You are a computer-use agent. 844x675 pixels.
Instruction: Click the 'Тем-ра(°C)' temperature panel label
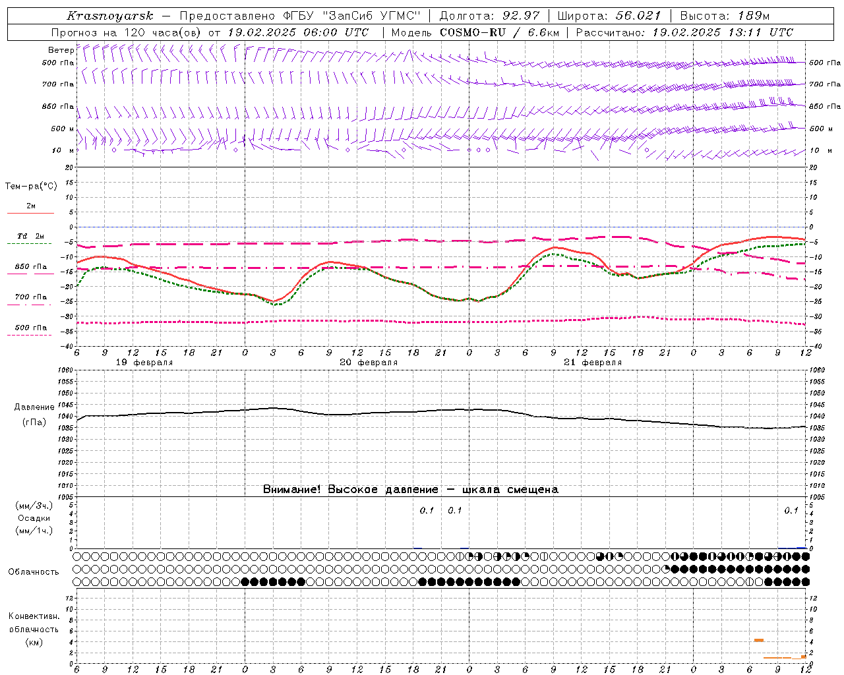[31, 187]
